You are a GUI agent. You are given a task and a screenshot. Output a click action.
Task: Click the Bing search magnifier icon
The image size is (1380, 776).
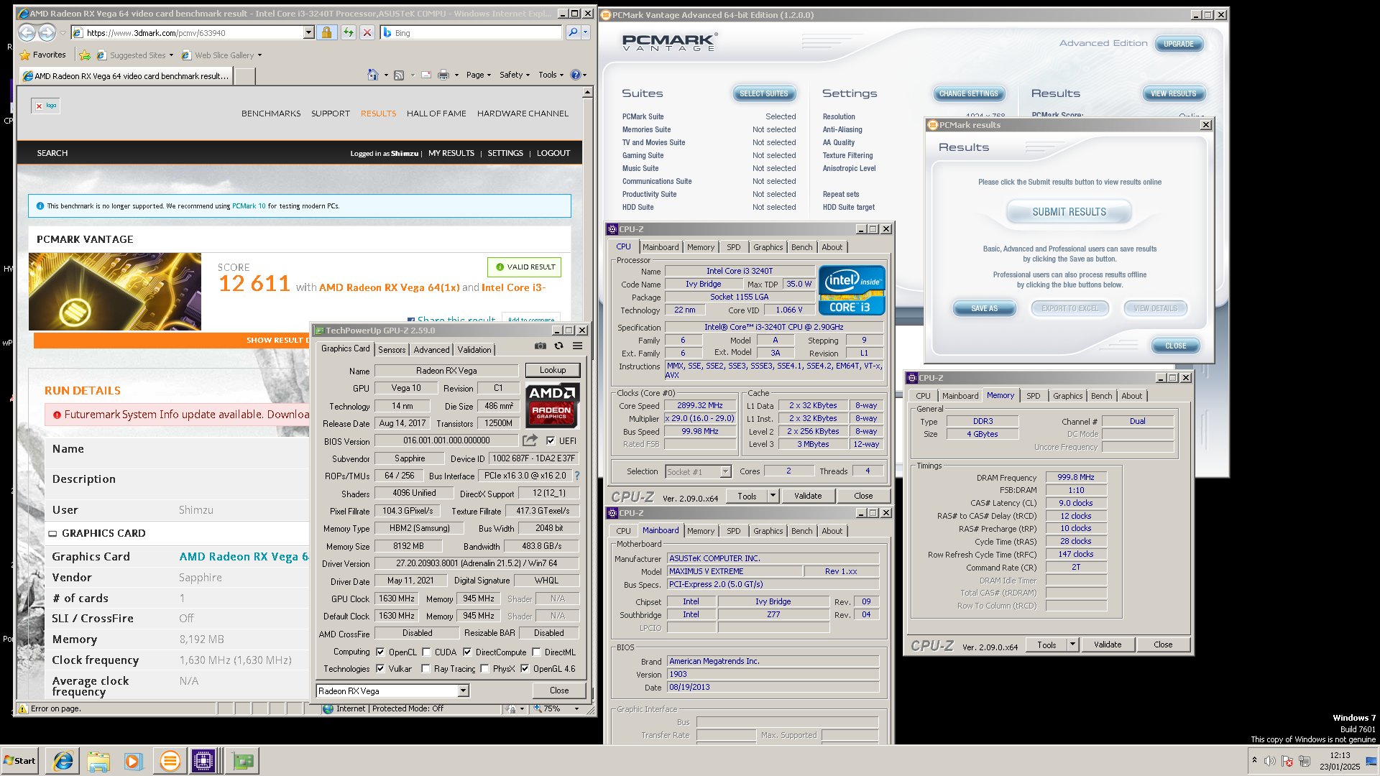click(x=573, y=32)
